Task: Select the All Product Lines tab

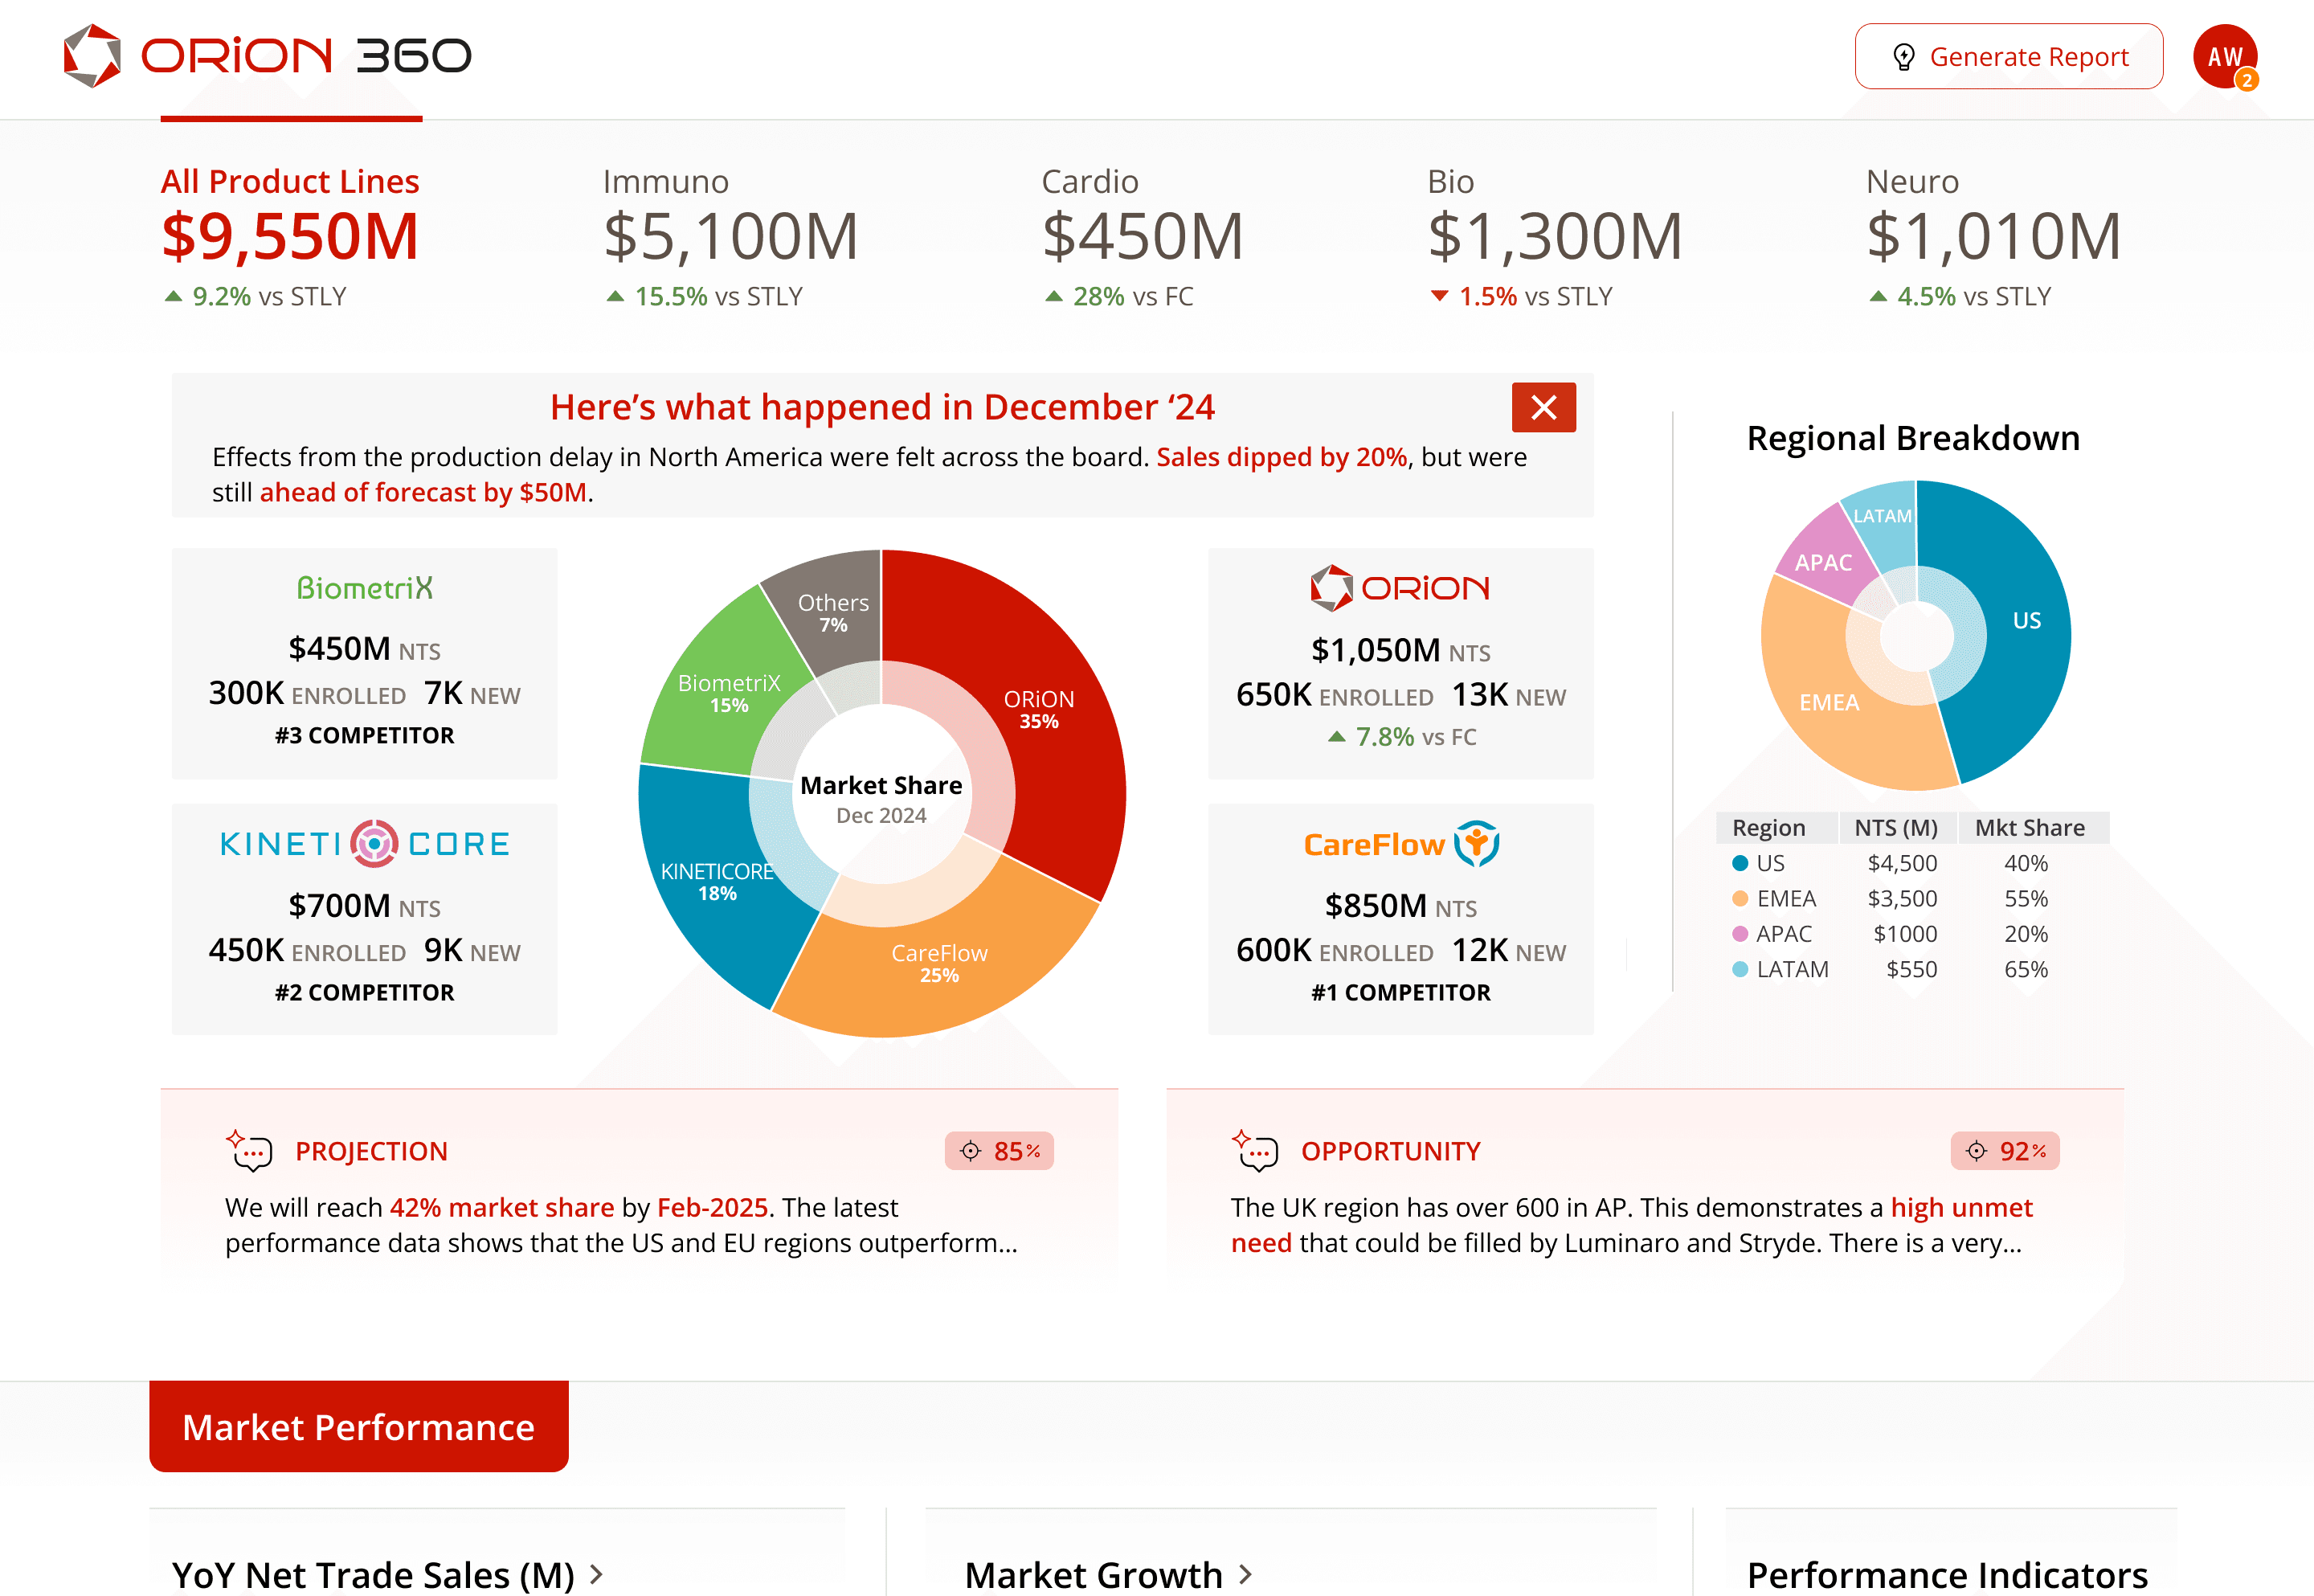Action: (290, 235)
